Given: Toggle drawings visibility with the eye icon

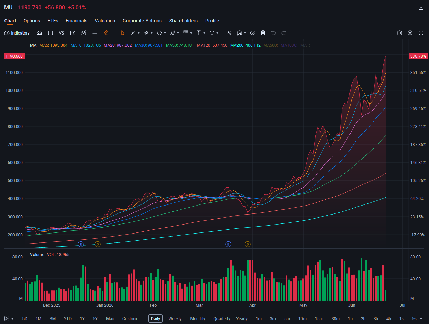Looking at the screenshot, I should pos(253,33).
